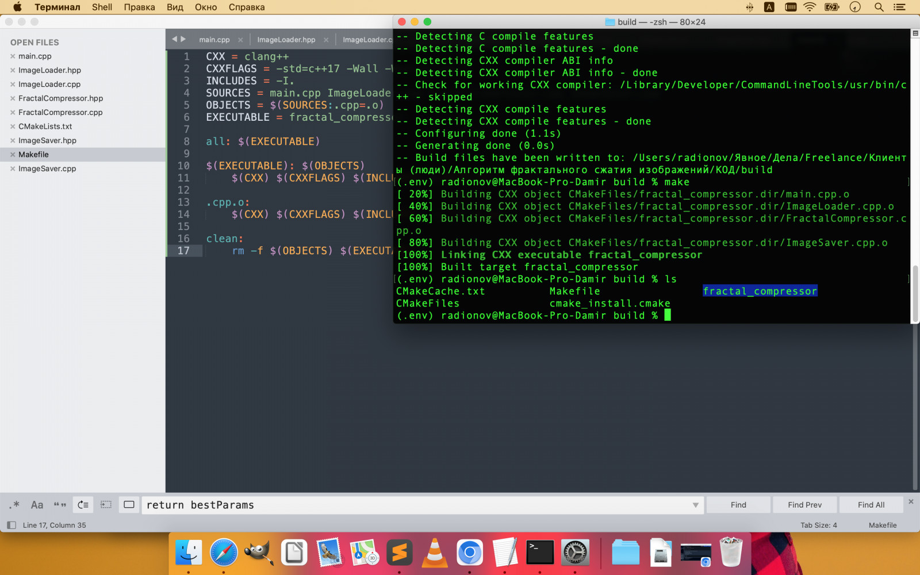Switch to the main.cpp tab
The width and height of the screenshot is (920, 575).
tap(214, 40)
